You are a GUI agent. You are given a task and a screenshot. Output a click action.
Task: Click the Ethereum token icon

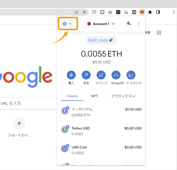[65, 110]
